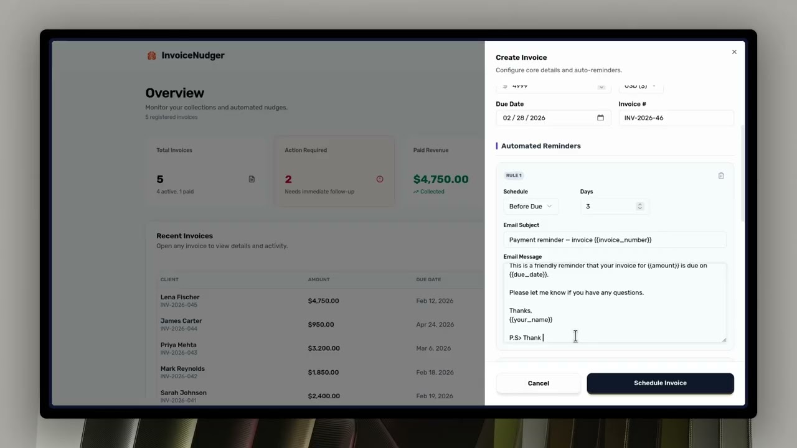Click the Amount column header
The height and width of the screenshot is (448, 797).
click(x=319, y=280)
